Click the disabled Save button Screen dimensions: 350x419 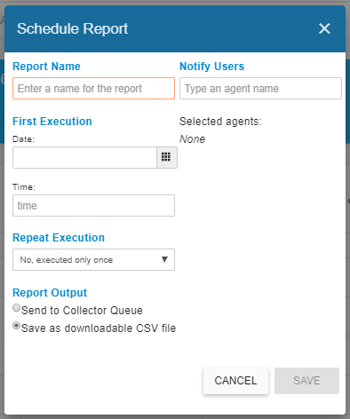306,381
